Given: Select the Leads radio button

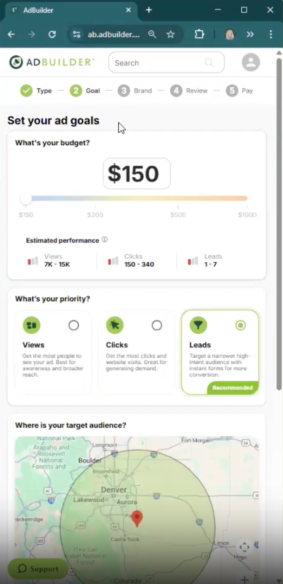Looking at the screenshot, I should coord(240,325).
